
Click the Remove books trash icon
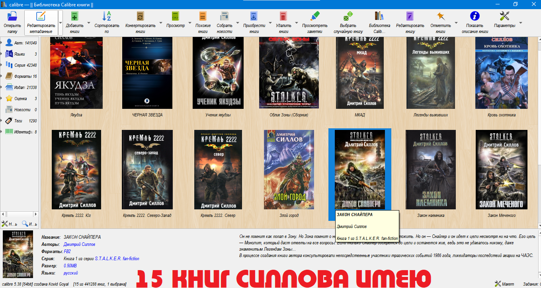click(283, 16)
